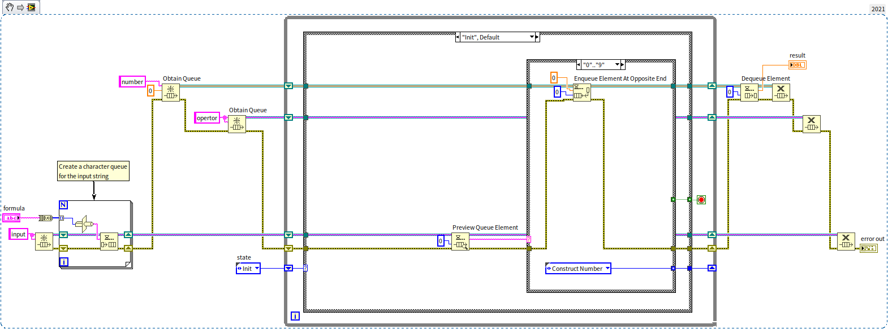Click the blue 0 constant beside Enqueue Opposite End
Viewport: 888px width, 329px height.
(x=557, y=92)
